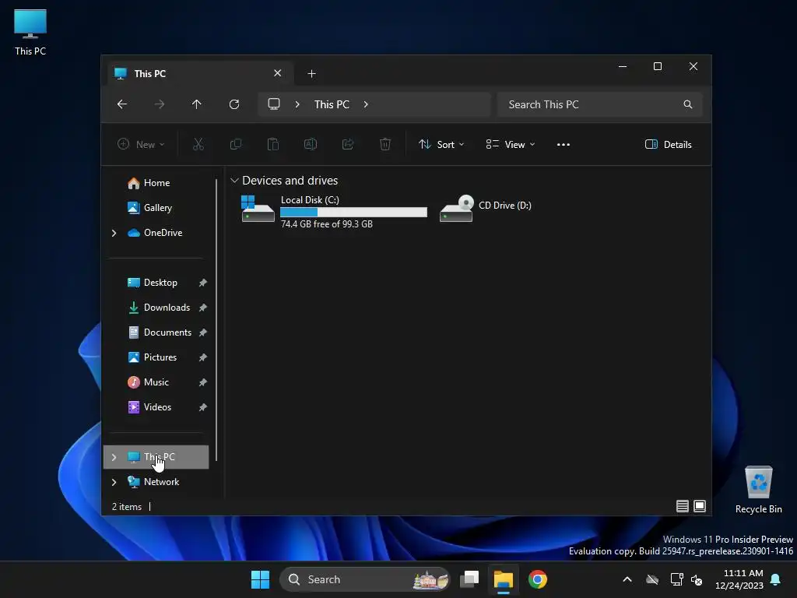
Task: Click the Rename icon in toolbar
Action: click(x=310, y=144)
